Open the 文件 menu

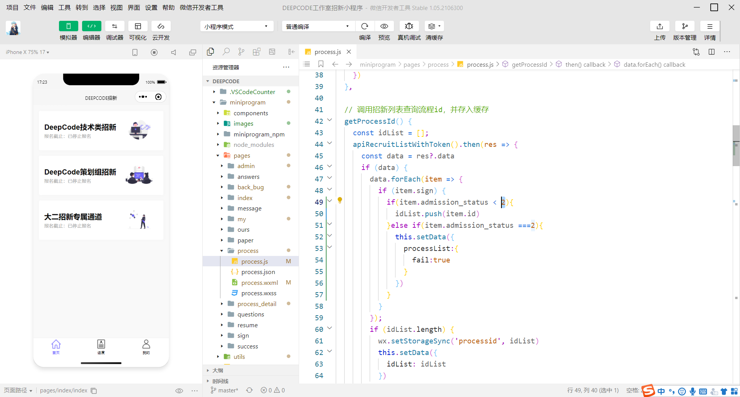30,8
